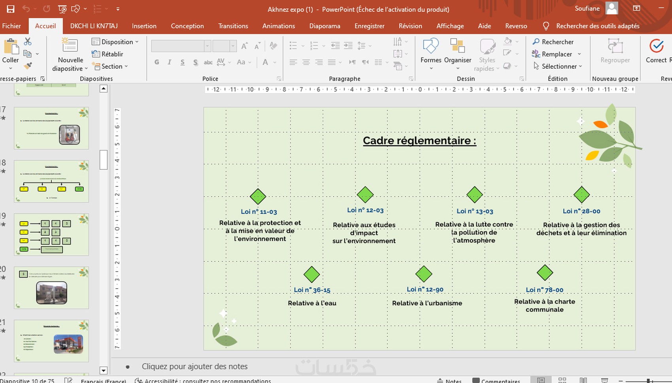
Task: Switch to the Diaporama tab
Action: tap(325, 26)
